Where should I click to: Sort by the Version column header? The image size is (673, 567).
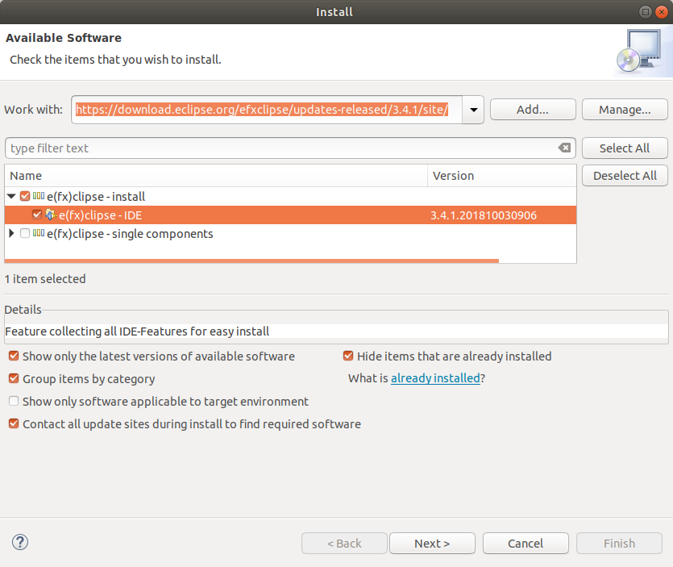(502, 176)
